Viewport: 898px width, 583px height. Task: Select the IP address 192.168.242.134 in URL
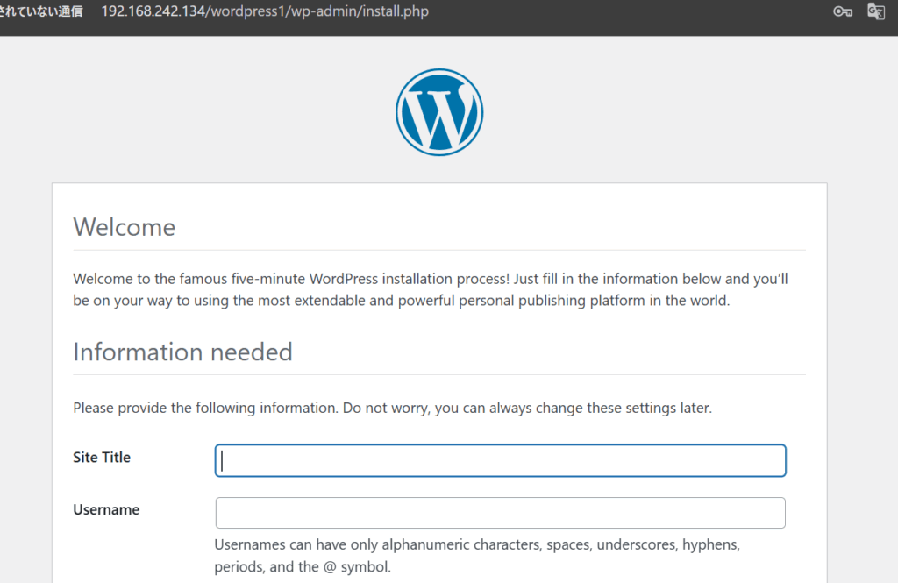tap(152, 13)
